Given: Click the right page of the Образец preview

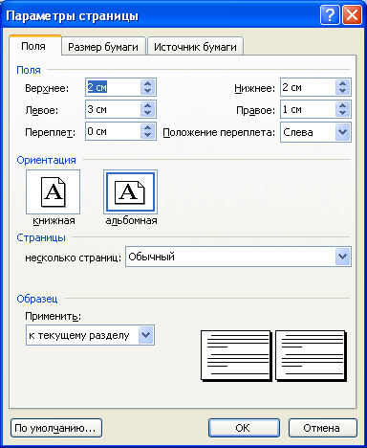Looking at the screenshot, I should (x=311, y=356).
